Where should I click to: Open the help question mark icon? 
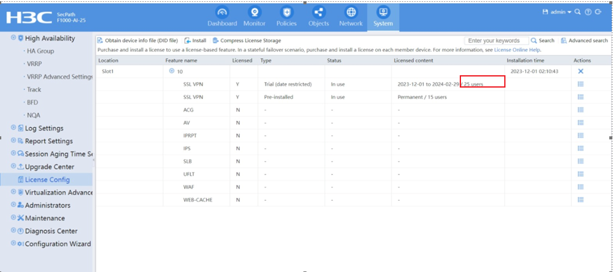tap(588, 12)
